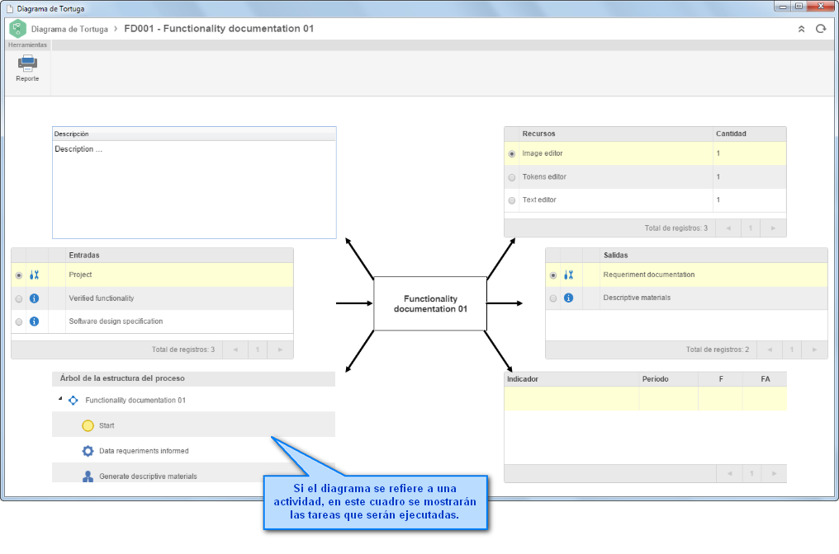Image resolution: width=839 pixels, height=554 pixels.
Task: Click info icon beside Descriptive materials
Action: 568,298
